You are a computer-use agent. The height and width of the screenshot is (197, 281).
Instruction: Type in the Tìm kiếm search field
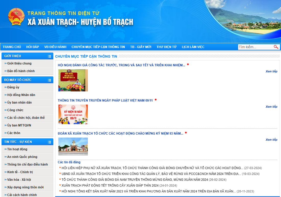click(255, 47)
